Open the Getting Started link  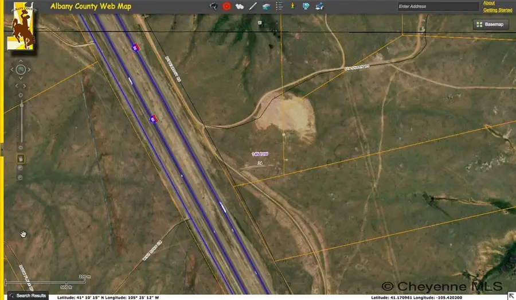point(498,10)
